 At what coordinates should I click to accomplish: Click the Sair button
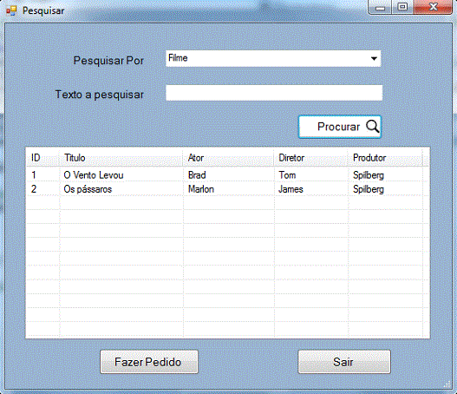[x=344, y=362]
